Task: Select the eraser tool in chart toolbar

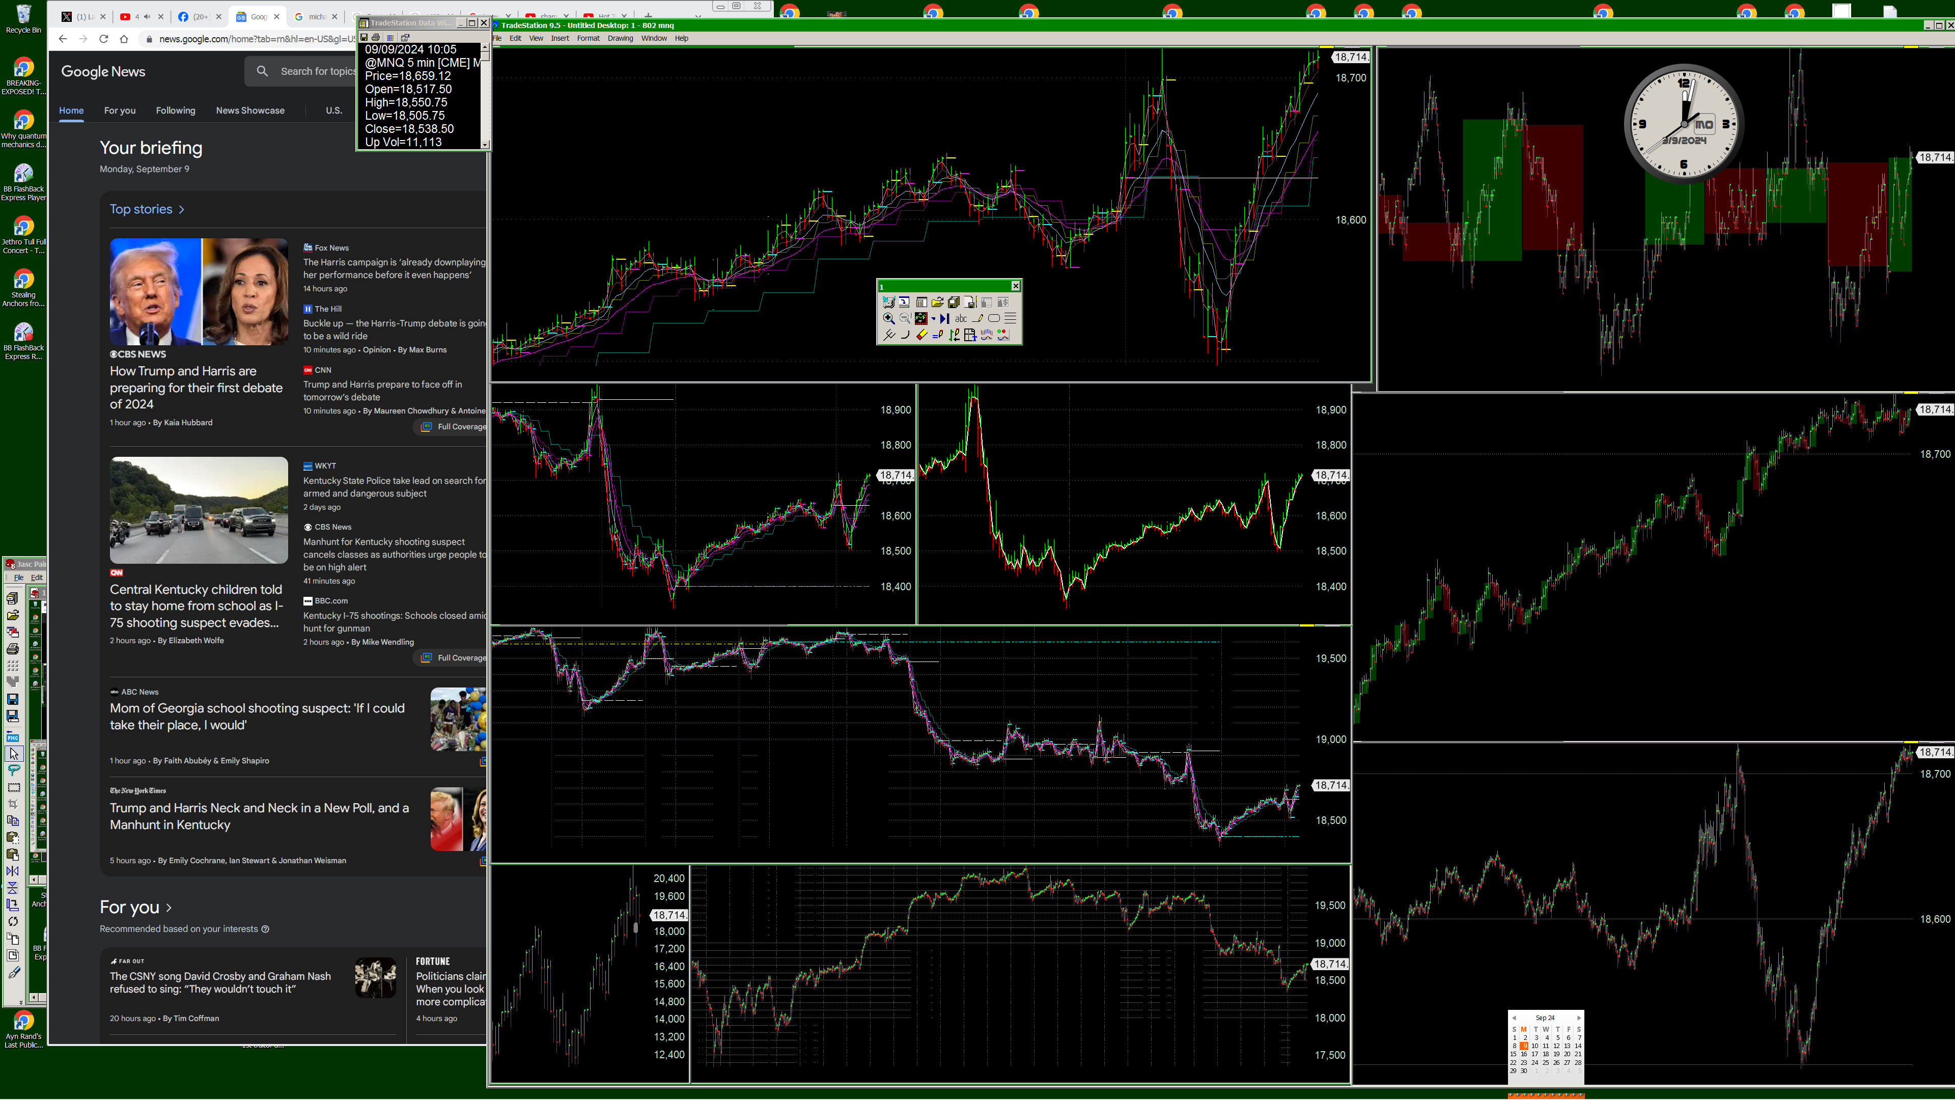Action: point(922,335)
